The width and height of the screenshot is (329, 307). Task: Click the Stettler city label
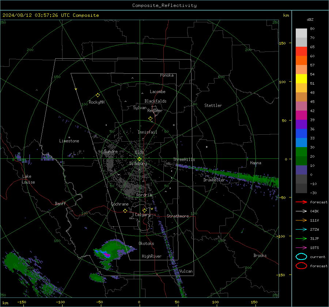click(213, 105)
